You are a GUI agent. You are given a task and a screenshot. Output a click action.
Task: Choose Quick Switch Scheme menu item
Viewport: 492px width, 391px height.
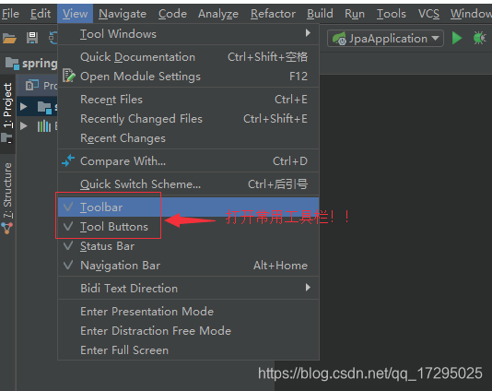188,184
